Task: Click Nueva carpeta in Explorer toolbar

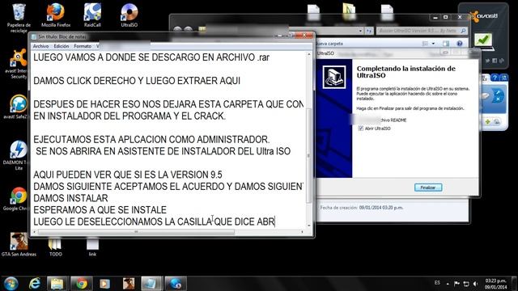Action: (329, 44)
